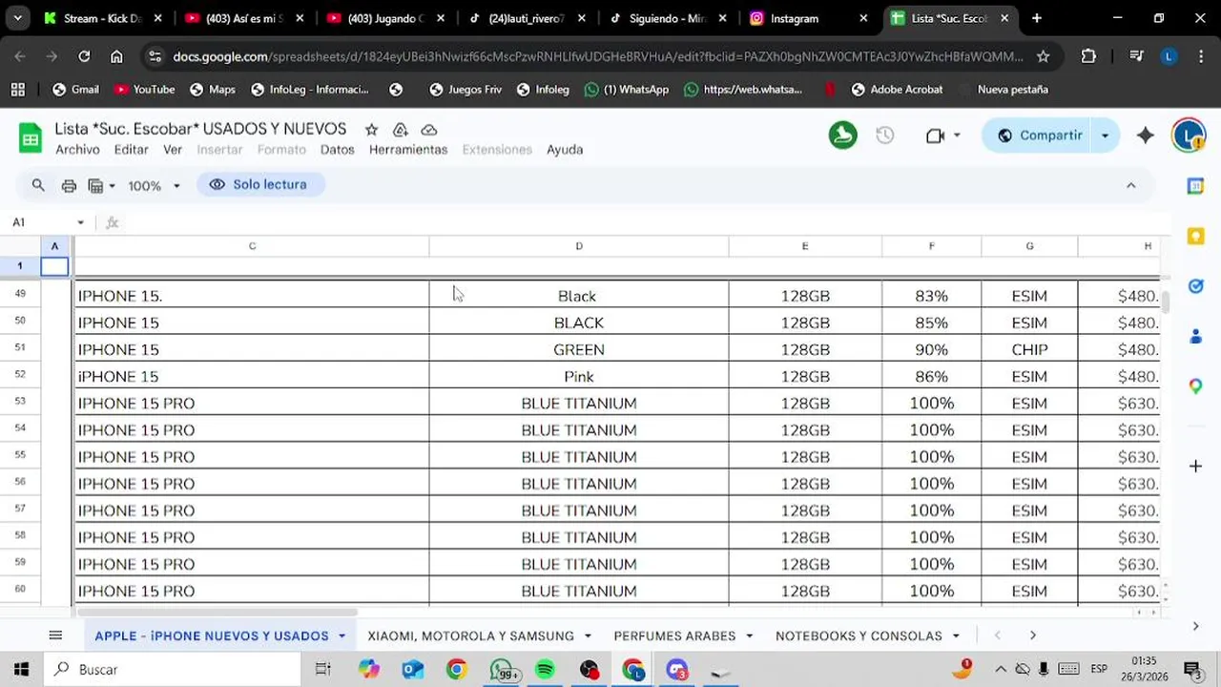The height and width of the screenshot is (687, 1221).
Task: Open Spotify from the taskbar
Action: click(x=545, y=670)
